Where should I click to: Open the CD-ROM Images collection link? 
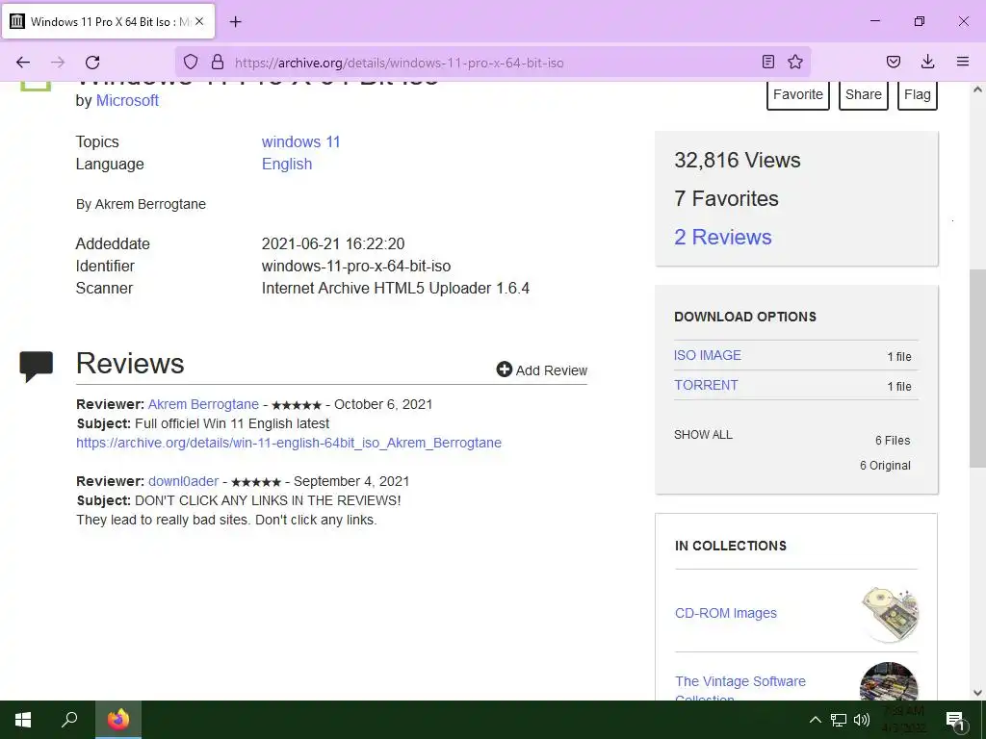pos(726,613)
